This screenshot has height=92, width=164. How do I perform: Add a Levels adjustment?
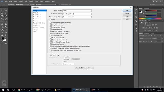[148, 25]
